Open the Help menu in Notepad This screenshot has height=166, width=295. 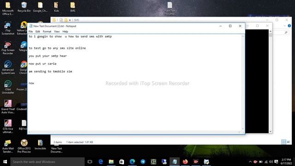point(65,32)
